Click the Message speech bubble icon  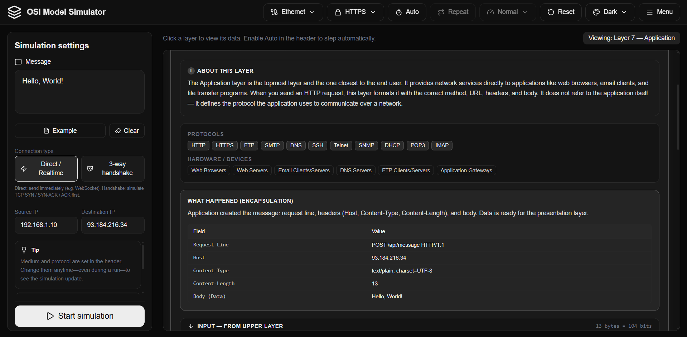pos(18,62)
